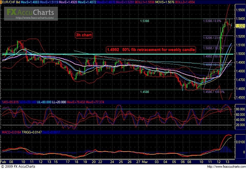The image size is (246, 169).
Task: Select the '1.5088 / 38.2%' fib label
Action: (x=213, y=48)
